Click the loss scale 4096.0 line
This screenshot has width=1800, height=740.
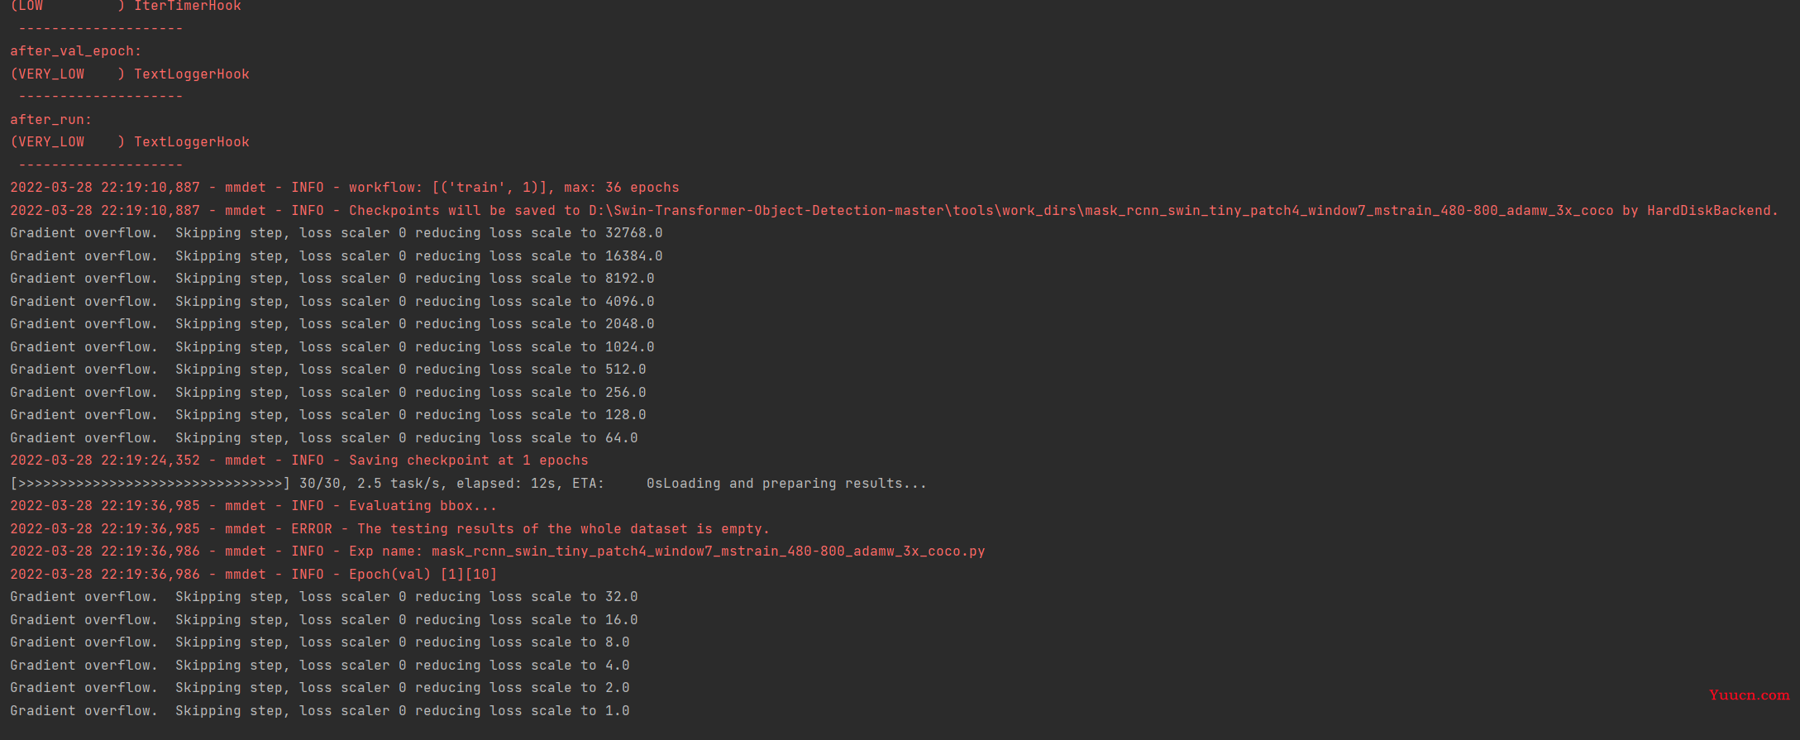(332, 301)
